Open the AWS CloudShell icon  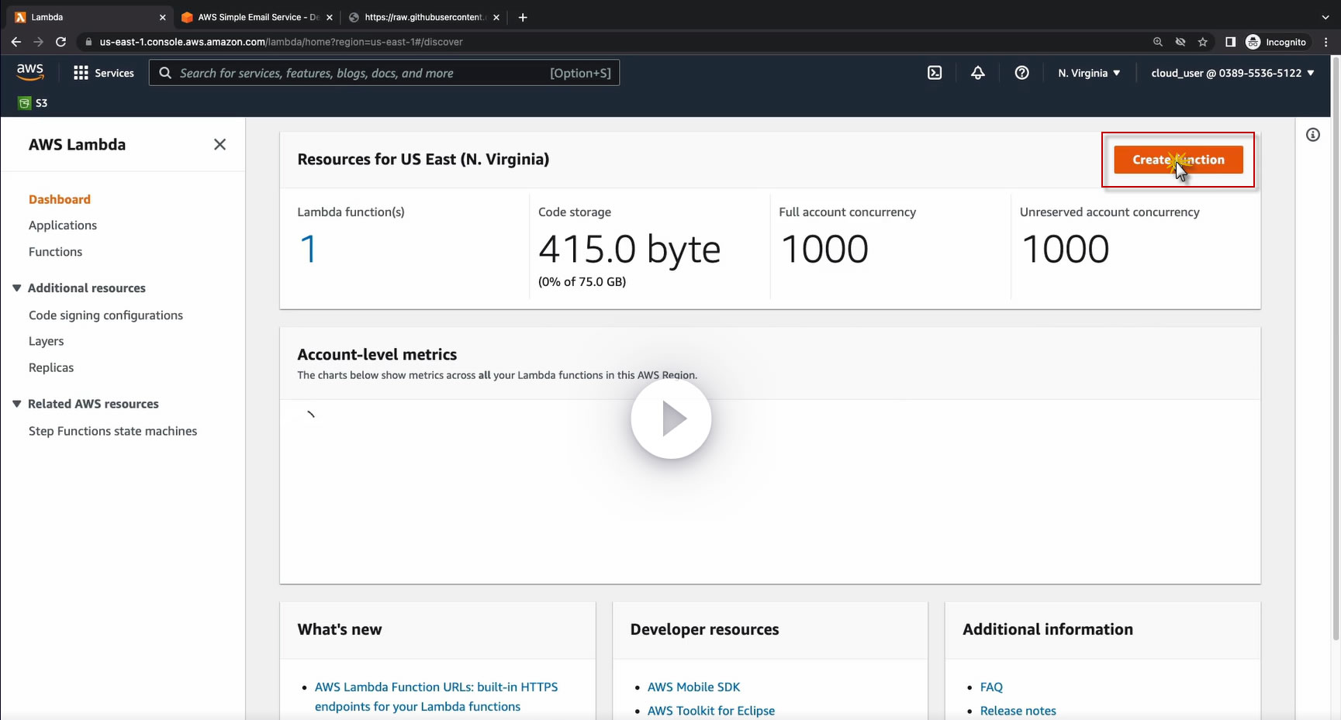point(935,73)
